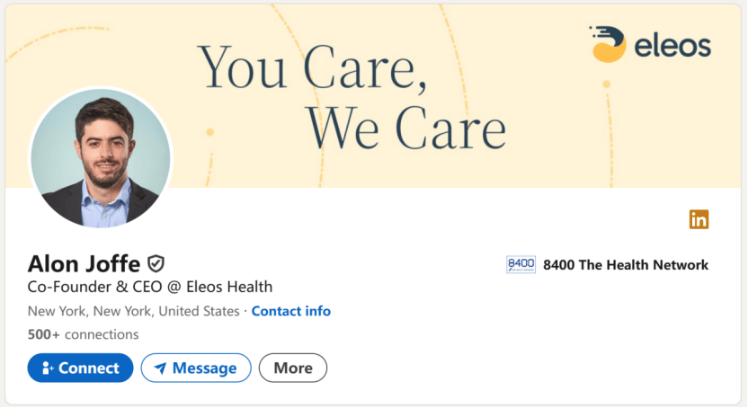Select the Co-Founder & CEO headline text
748x408 pixels.
150,288
